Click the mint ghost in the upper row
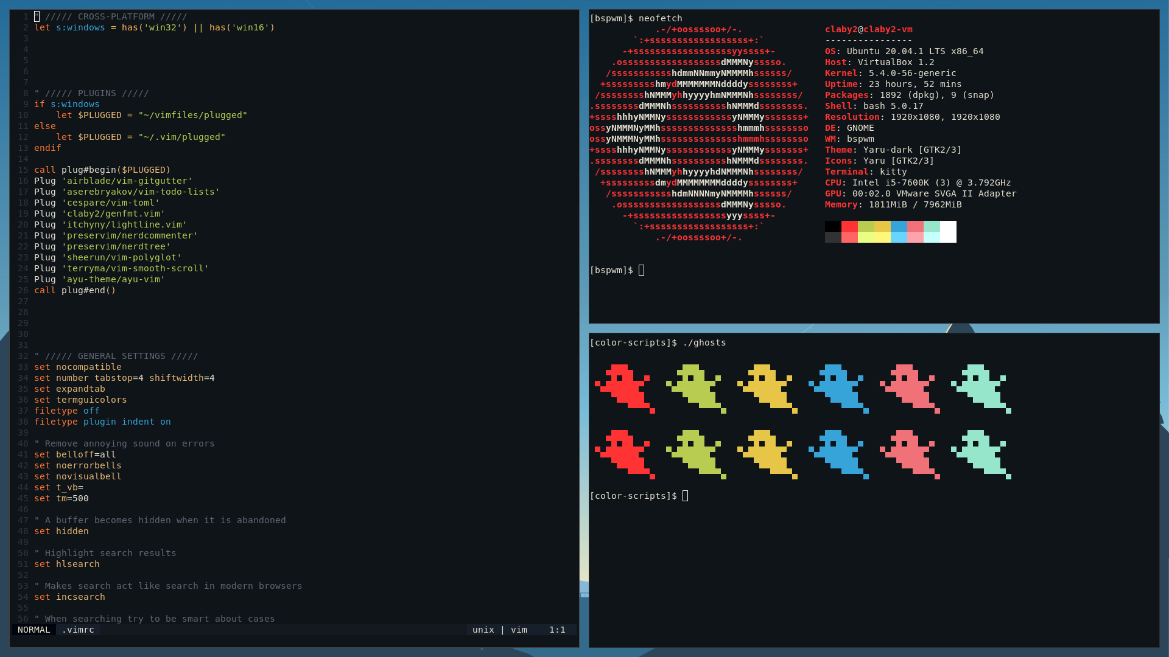Viewport: 1169px width, 657px height. [981, 389]
